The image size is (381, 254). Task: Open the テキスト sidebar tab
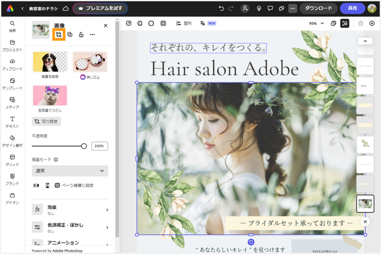[12, 122]
